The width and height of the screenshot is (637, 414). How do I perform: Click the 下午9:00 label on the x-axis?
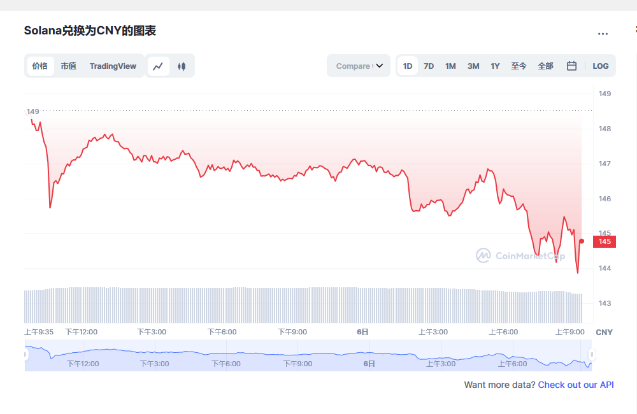292,332
